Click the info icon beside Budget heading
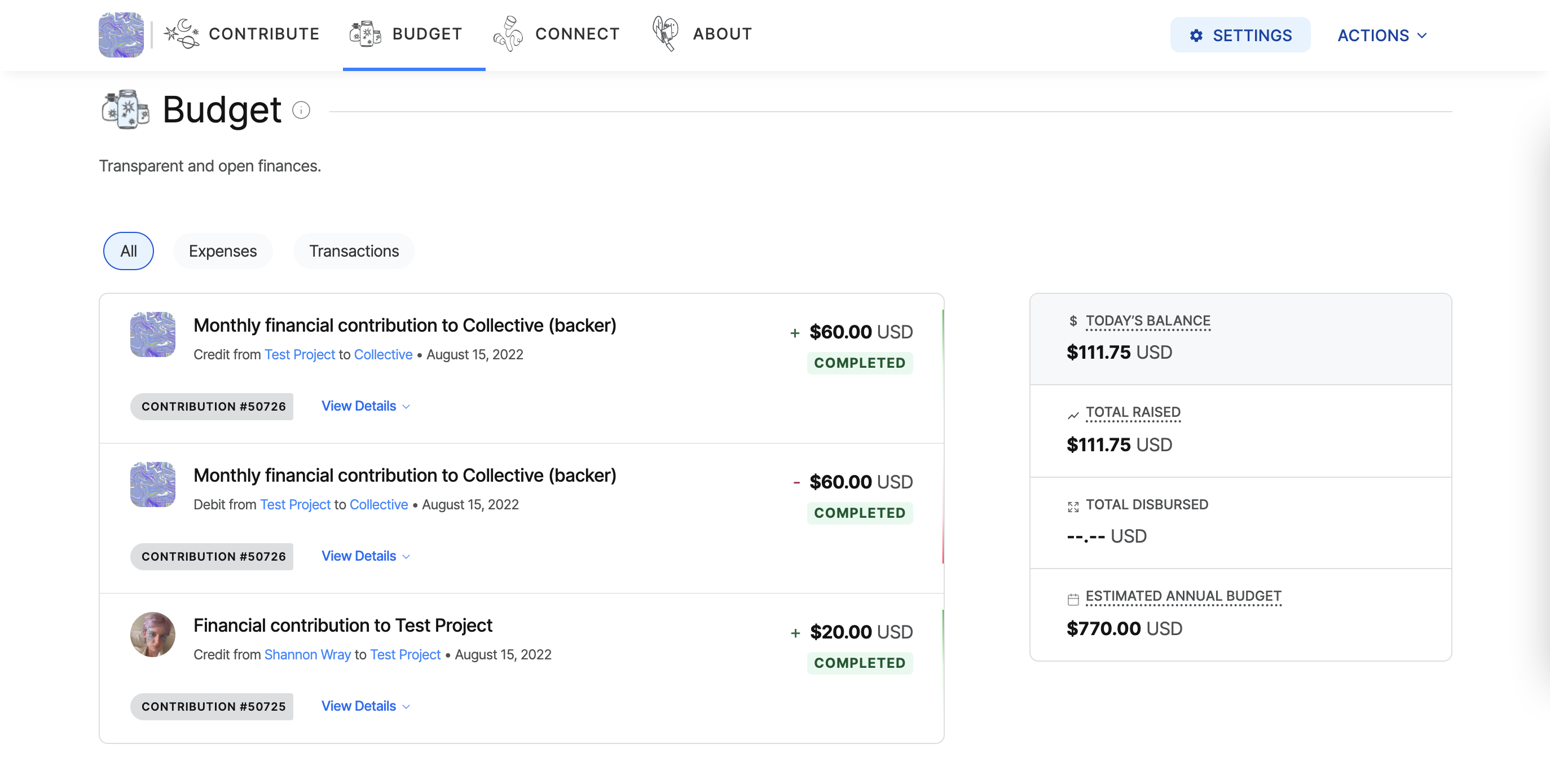 pos(301,110)
